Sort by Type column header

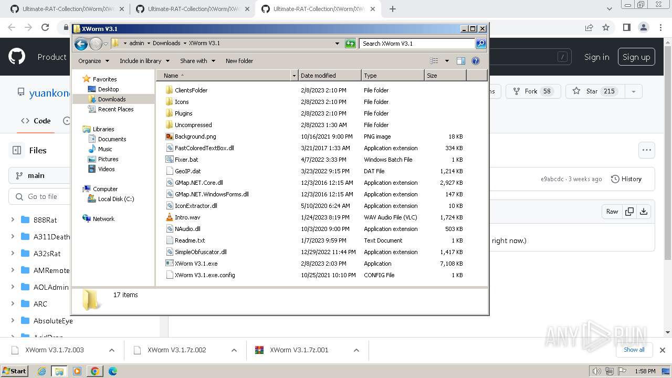(393, 76)
